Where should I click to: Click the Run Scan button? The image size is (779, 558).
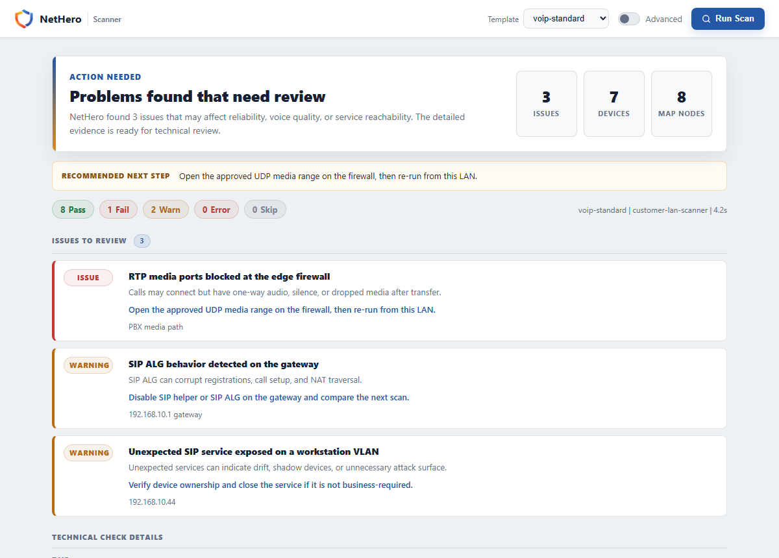(728, 19)
